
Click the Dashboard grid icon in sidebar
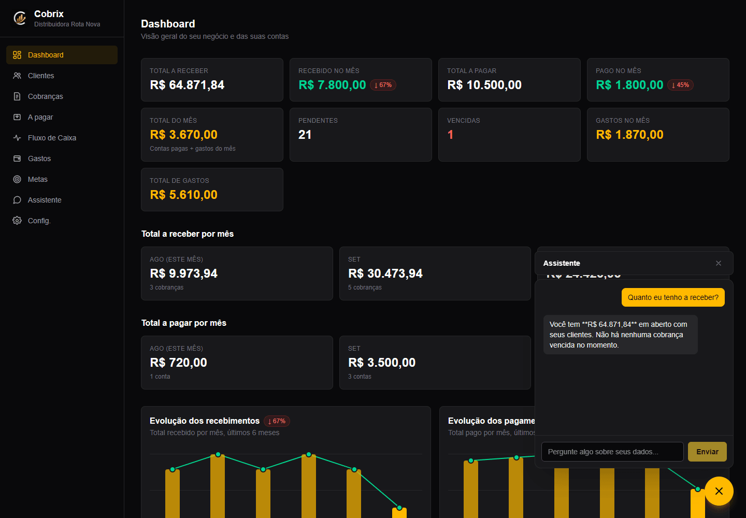pos(17,55)
